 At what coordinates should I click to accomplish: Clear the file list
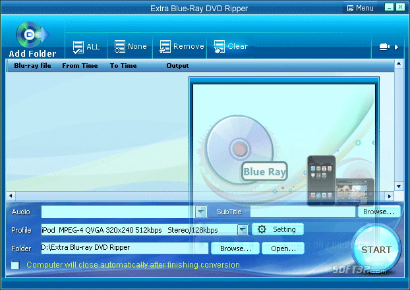(x=231, y=47)
